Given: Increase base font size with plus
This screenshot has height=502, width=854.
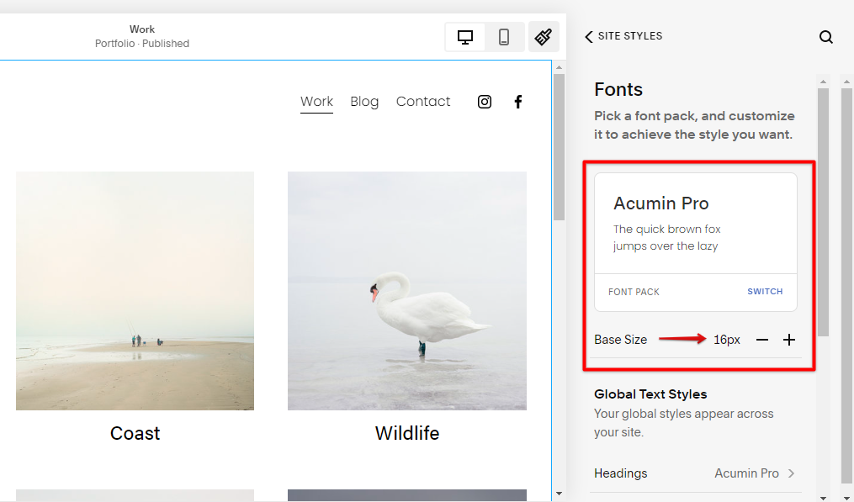Looking at the screenshot, I should point(789,340).
